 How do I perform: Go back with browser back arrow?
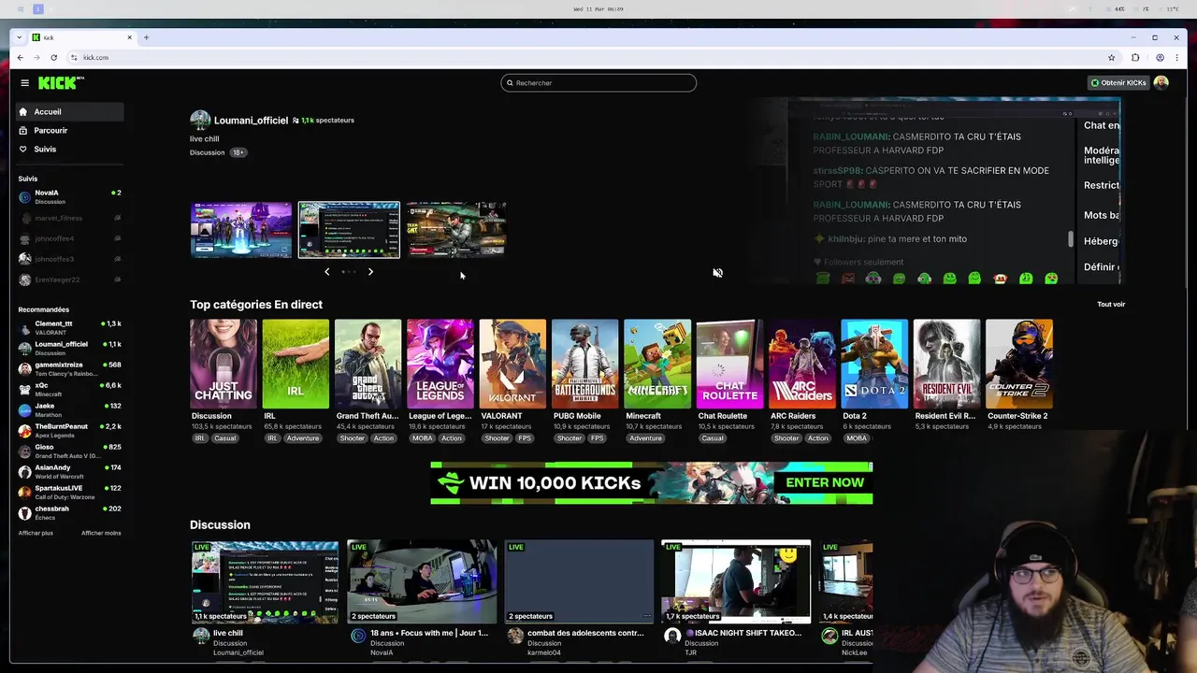21,57
